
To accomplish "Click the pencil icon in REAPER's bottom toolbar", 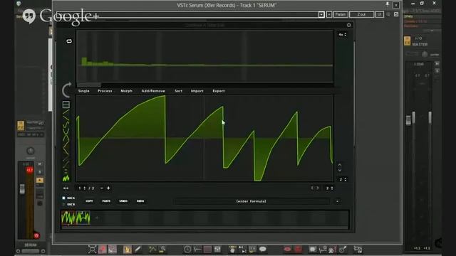I will [138, 250].
